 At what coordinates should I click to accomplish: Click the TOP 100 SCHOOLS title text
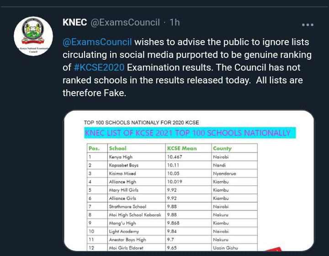pos(141,123)
